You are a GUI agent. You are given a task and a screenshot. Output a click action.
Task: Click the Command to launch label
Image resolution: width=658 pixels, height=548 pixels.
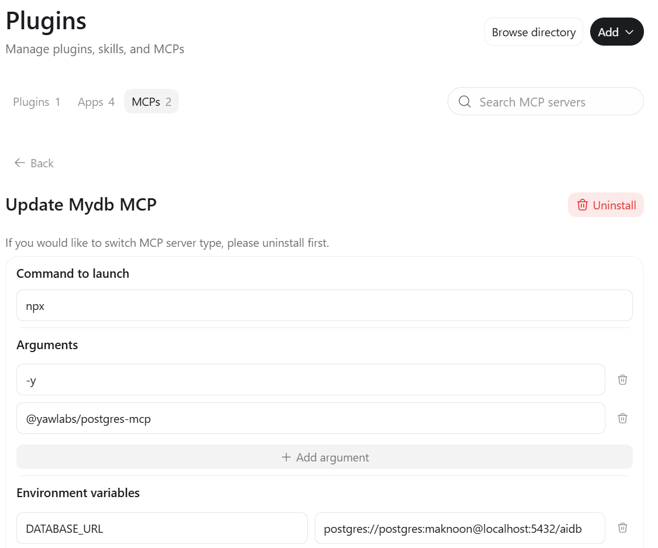pos(73,274)
